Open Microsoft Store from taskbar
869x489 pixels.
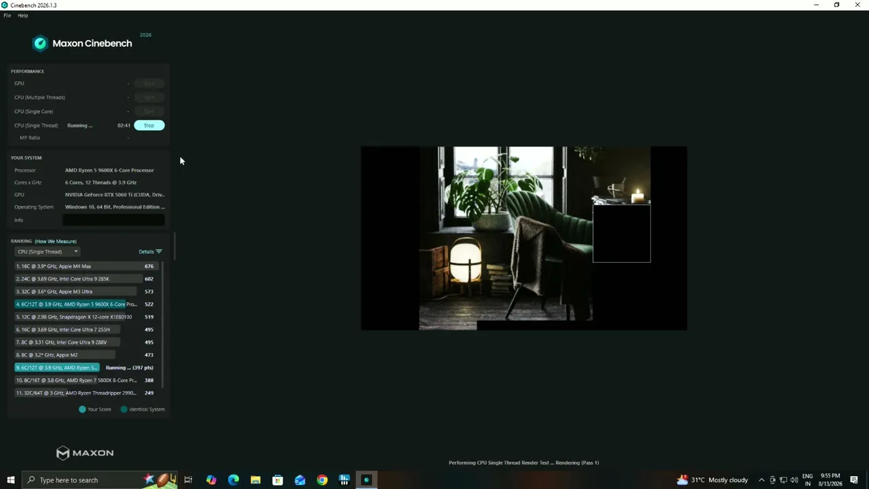pyautogui.click(x=278, y=480)
